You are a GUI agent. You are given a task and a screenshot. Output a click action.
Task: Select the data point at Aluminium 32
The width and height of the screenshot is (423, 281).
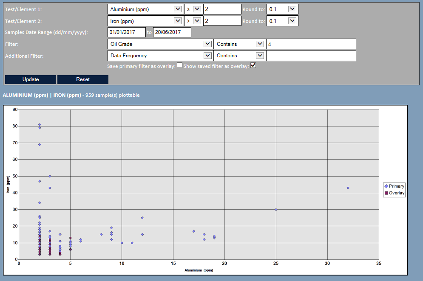tap(348, 188)
